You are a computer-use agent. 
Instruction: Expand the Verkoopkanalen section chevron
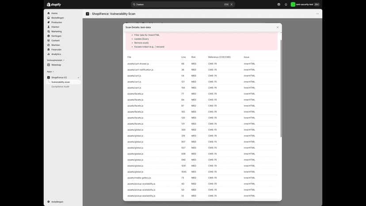(64, 60)
